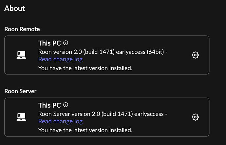The image size is (226, 145).
Task: Click the Roon Server section heading
Action: (20, 91)
